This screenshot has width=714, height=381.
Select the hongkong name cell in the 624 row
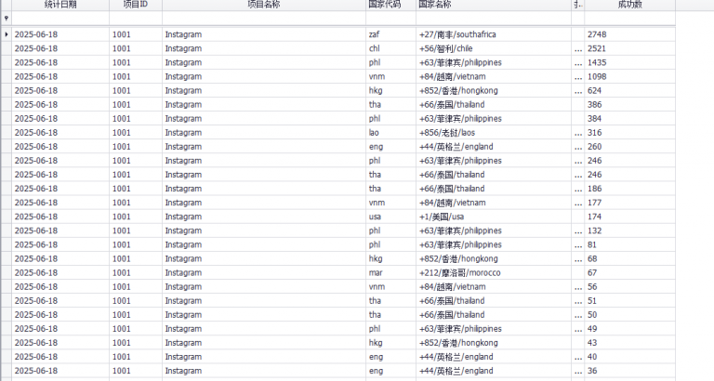pos(494,90)
